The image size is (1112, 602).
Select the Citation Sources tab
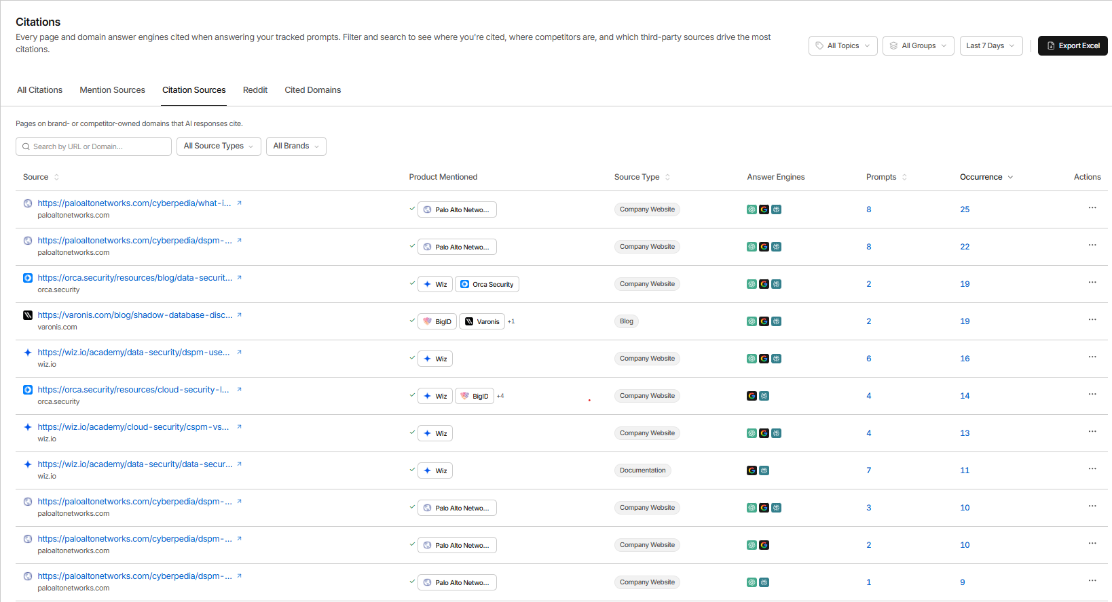193,90
